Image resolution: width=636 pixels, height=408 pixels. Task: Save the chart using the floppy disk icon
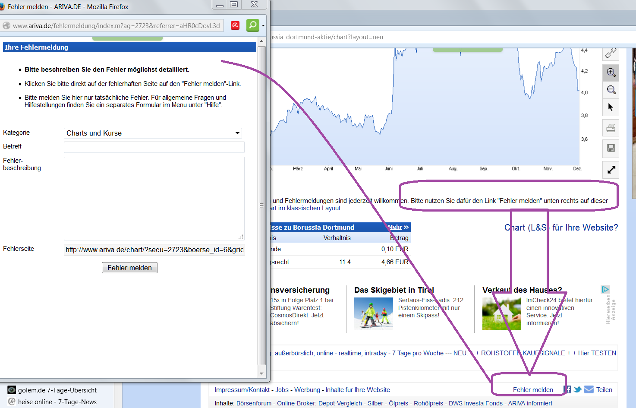click(x=611, y=148)
